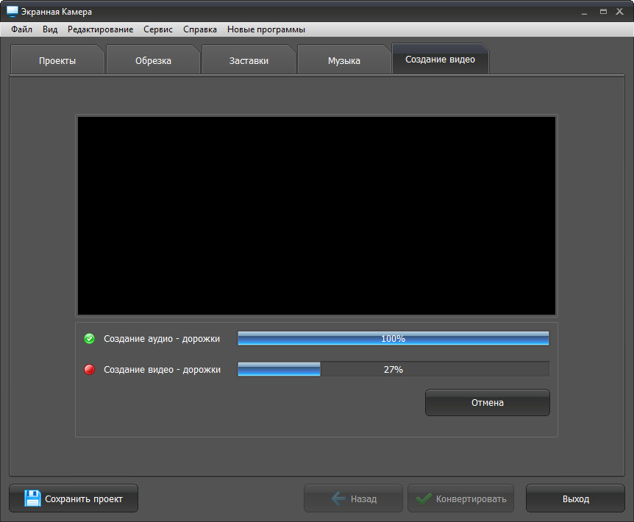
Task: Click the Экранная Камера app icon in title bar
Action: tap(12, 12)
